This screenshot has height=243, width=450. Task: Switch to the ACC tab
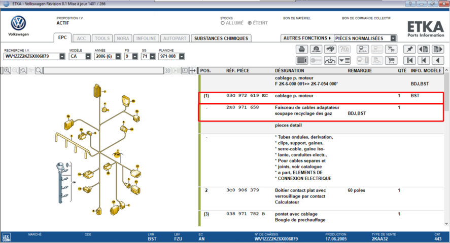point(82,38)
